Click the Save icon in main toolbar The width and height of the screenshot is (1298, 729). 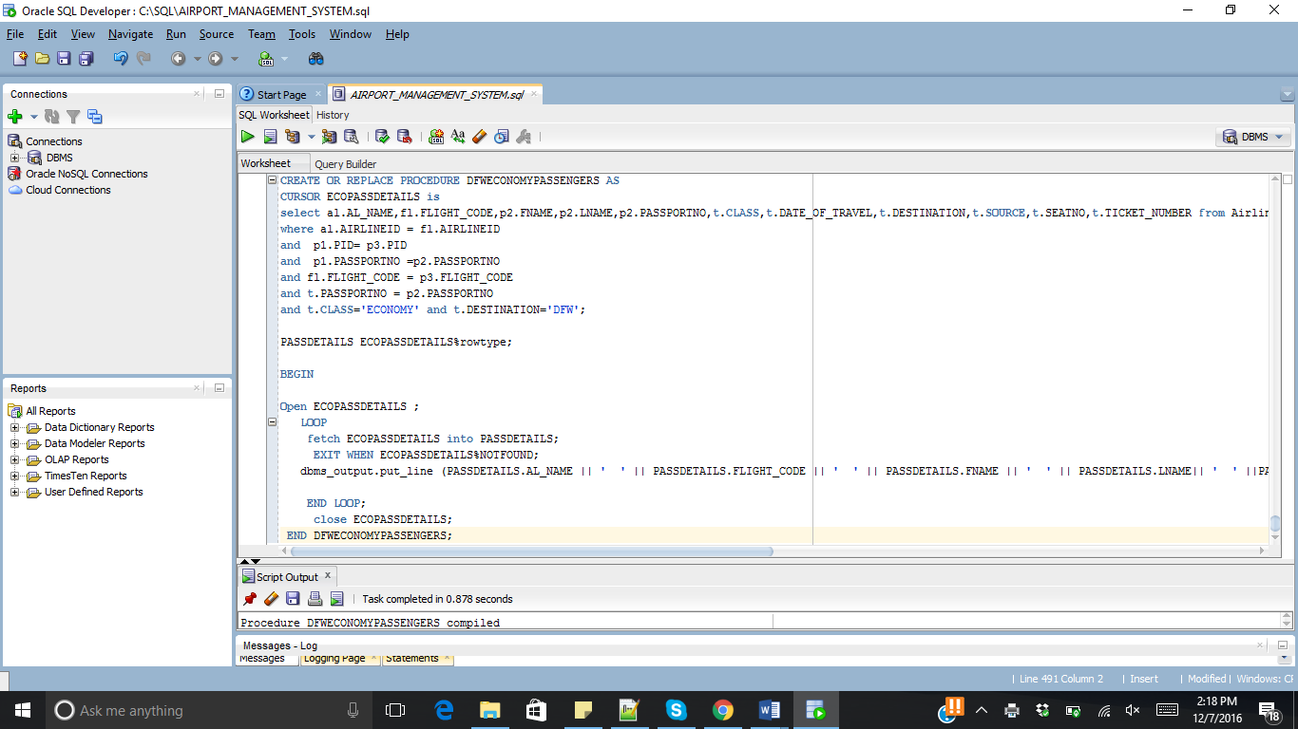(64, 59)
